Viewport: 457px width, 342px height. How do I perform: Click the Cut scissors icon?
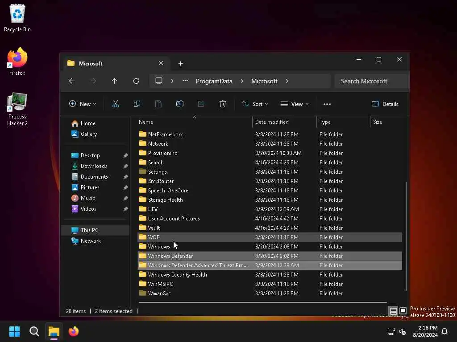[116, 104]
